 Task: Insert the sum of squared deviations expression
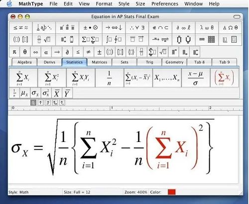138,78
